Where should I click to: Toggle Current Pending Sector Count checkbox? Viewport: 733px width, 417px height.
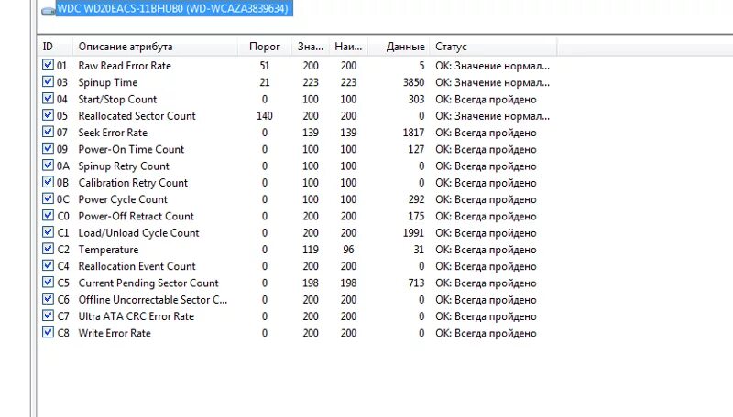point(48,283)
